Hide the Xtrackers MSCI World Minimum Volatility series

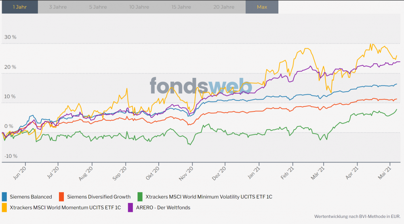pos(209,197)
